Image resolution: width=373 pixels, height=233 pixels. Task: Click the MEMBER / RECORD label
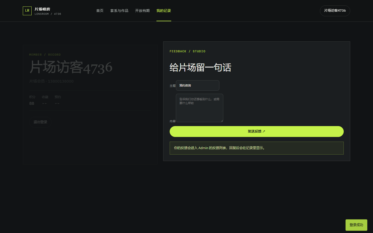pos(45,55)
